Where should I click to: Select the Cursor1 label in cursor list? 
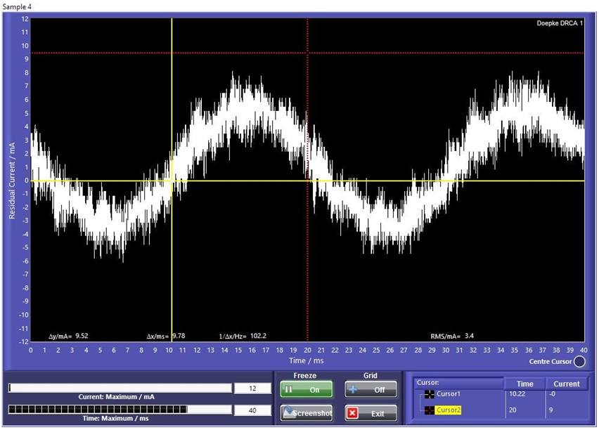[x=449, y=395]
